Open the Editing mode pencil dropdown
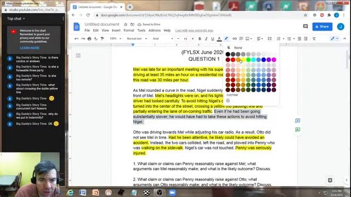Viewport: 351px width, 197px height. (x=335, y=39)
